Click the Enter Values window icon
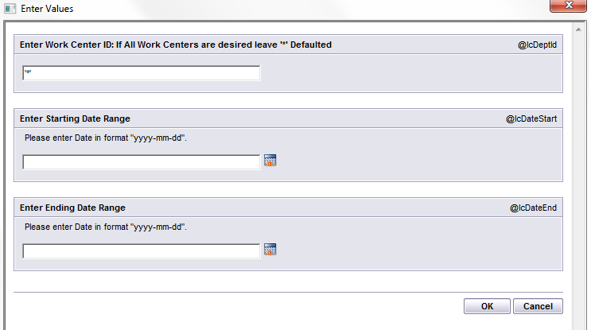This screenshot has height=330, width=591. click(x=10, y=9)
